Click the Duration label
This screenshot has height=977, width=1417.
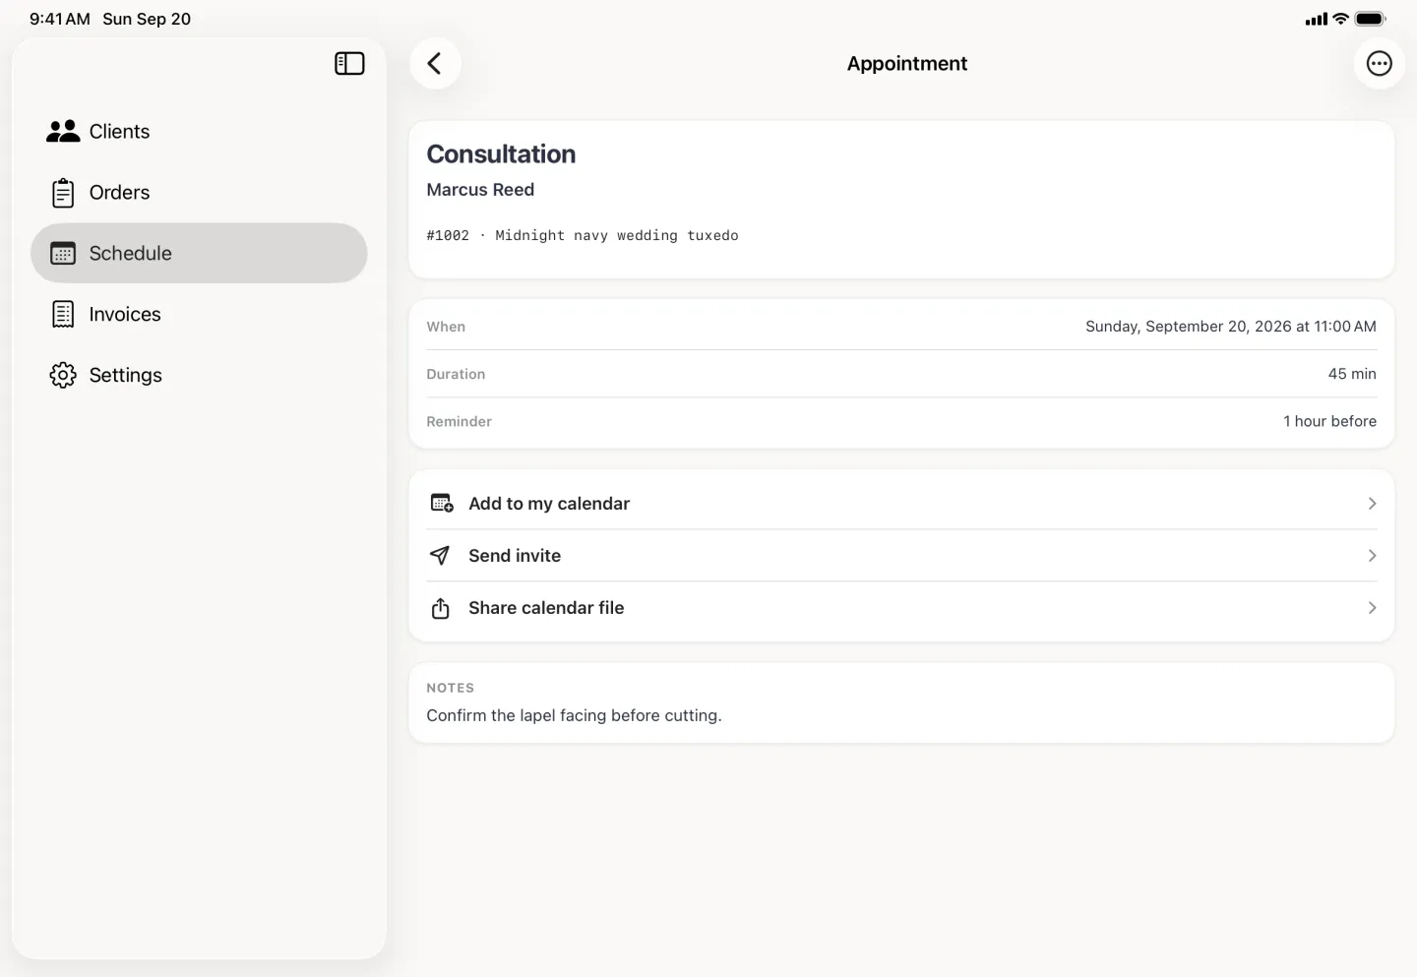(456, 374)
